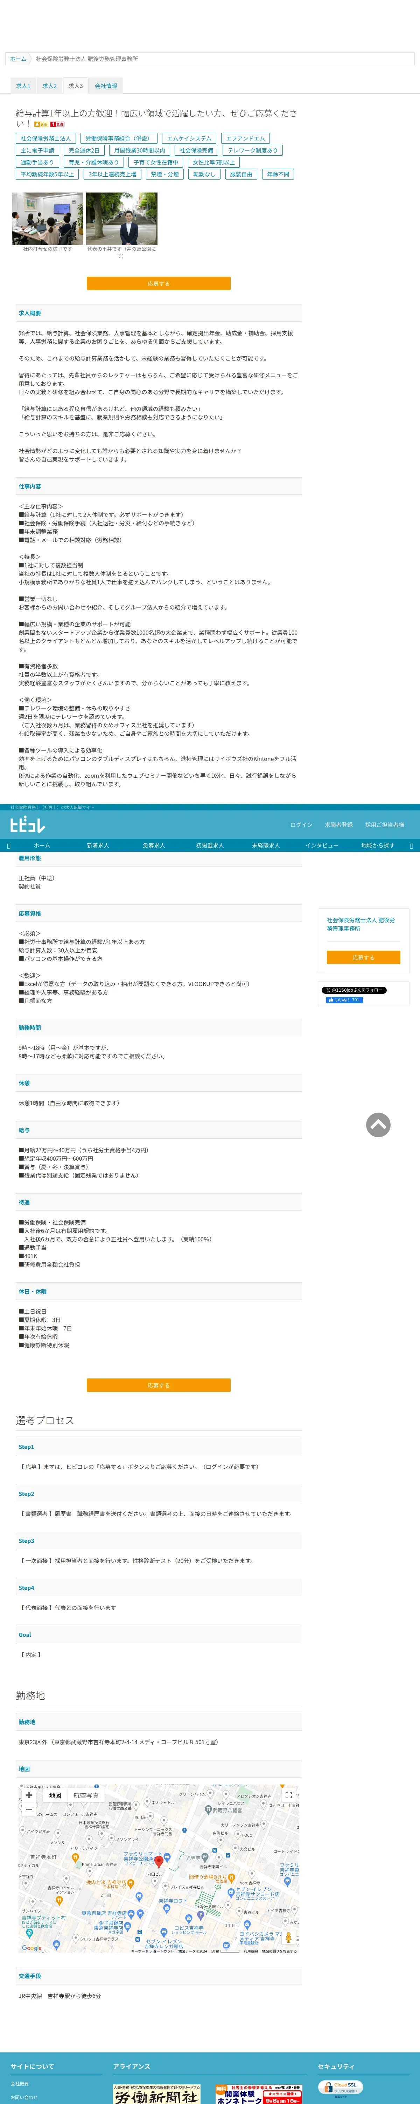
Task: Click the 社会保険労務士法人 tag
Action: click(x=45, y=139)
